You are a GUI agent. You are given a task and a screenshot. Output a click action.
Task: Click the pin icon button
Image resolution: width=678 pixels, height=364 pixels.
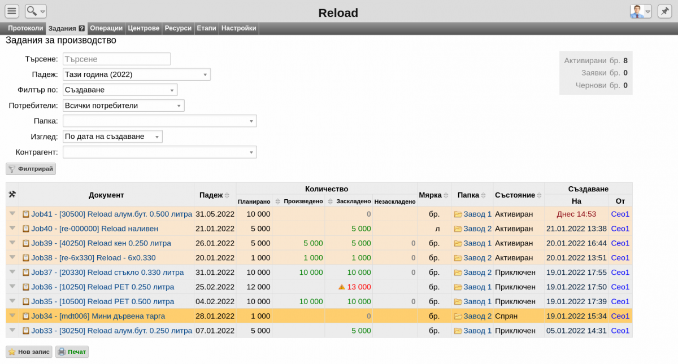tap(664, 11)
